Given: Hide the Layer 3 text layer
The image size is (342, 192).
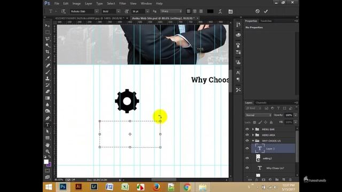Looking at the screenshot, I should [x=247, y=148].
